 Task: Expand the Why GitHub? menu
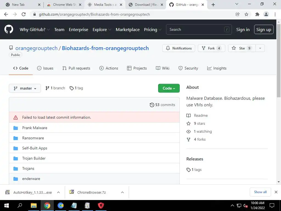tap(35, 30)
